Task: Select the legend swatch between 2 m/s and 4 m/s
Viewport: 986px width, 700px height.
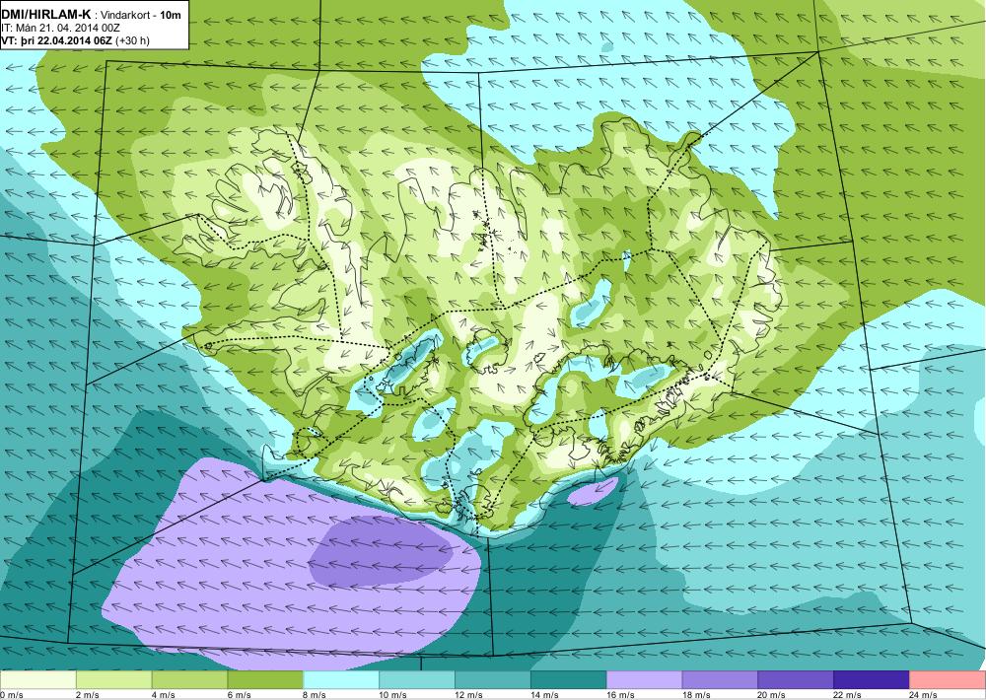Action: [113, 680]
